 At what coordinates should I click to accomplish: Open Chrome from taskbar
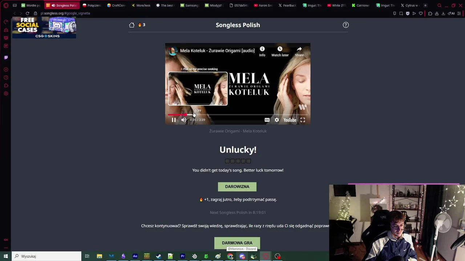pos(230,256)
